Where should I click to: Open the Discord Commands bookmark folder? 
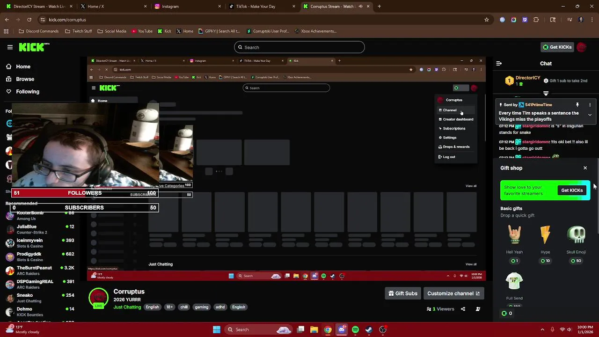tap(38, 31)
